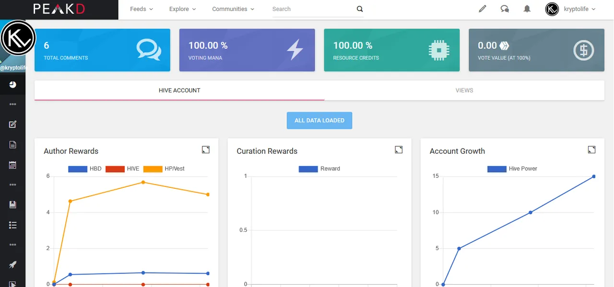Open the chat bubbles icon in header
This screenshot has width=614, height=287.
click(505, 9)
